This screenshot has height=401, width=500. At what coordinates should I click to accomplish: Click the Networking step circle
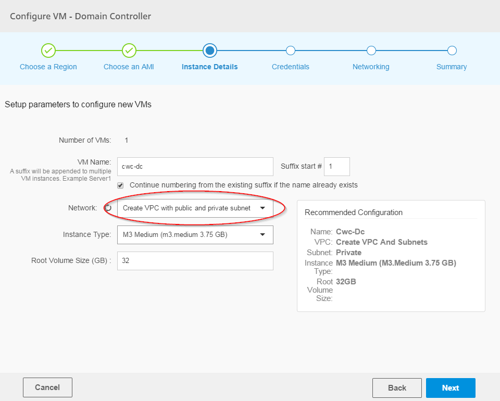coord(371,51)
